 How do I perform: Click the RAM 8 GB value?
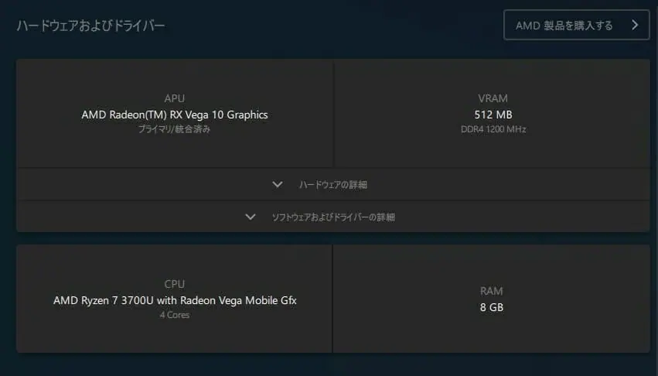click(492, 307)
